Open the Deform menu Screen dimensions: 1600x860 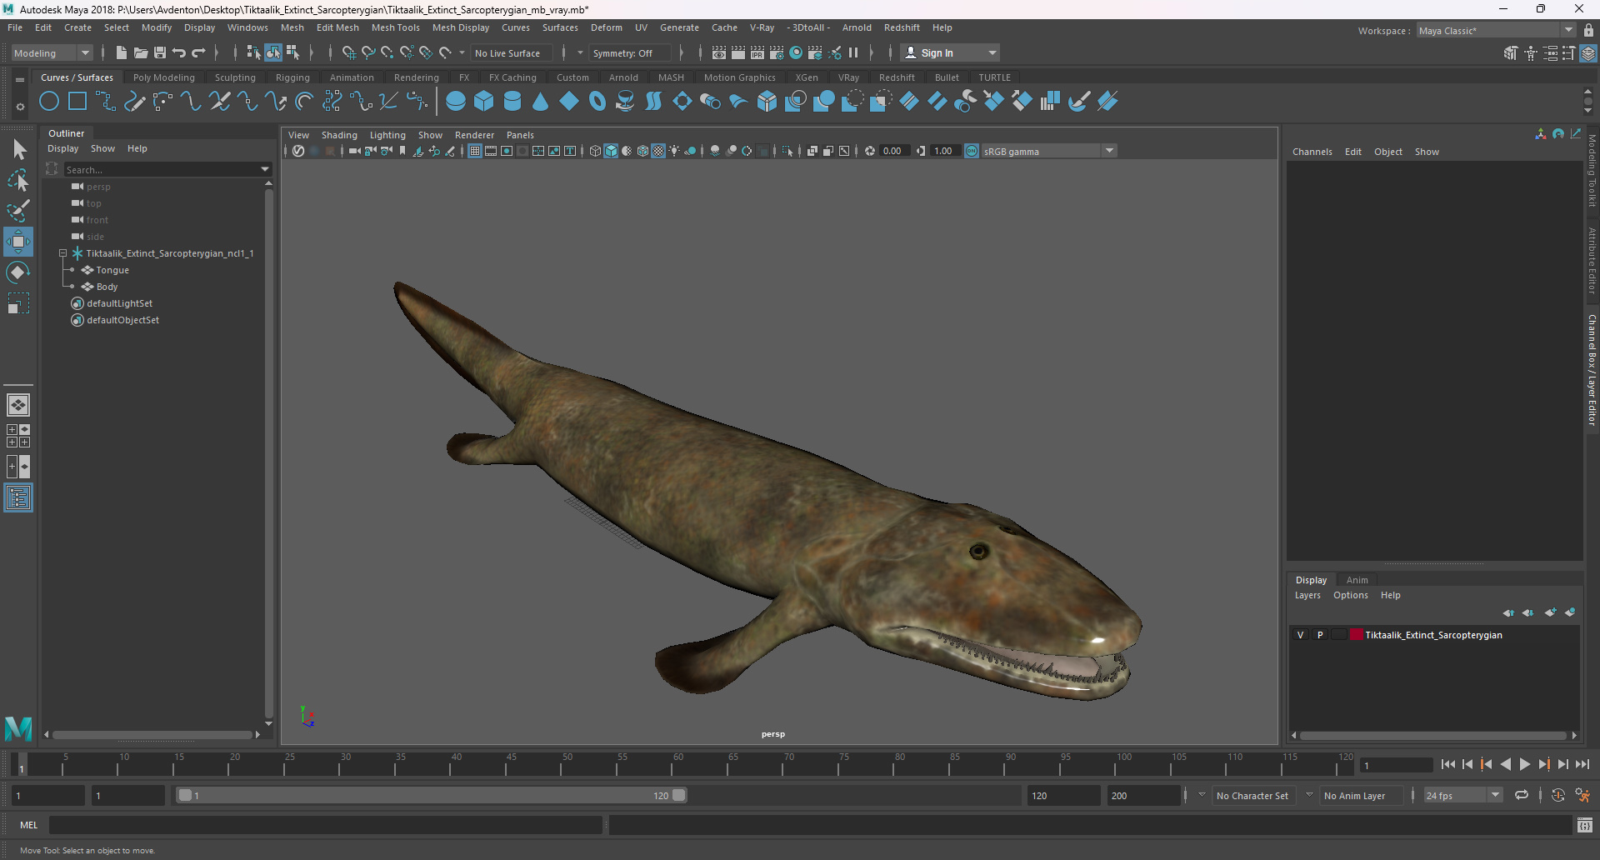point(606,27)
